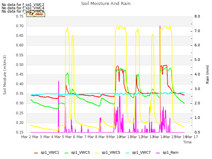The image size is (212, 159).
Task: Click the No data for f_sp1_VWC4 message
Action: pos(23,8)
